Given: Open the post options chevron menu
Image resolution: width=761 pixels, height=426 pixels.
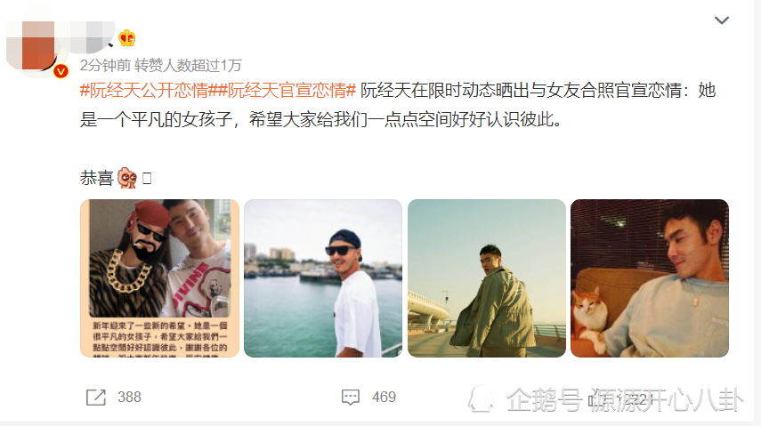Looking at the screenshot, I should [722, 20].
